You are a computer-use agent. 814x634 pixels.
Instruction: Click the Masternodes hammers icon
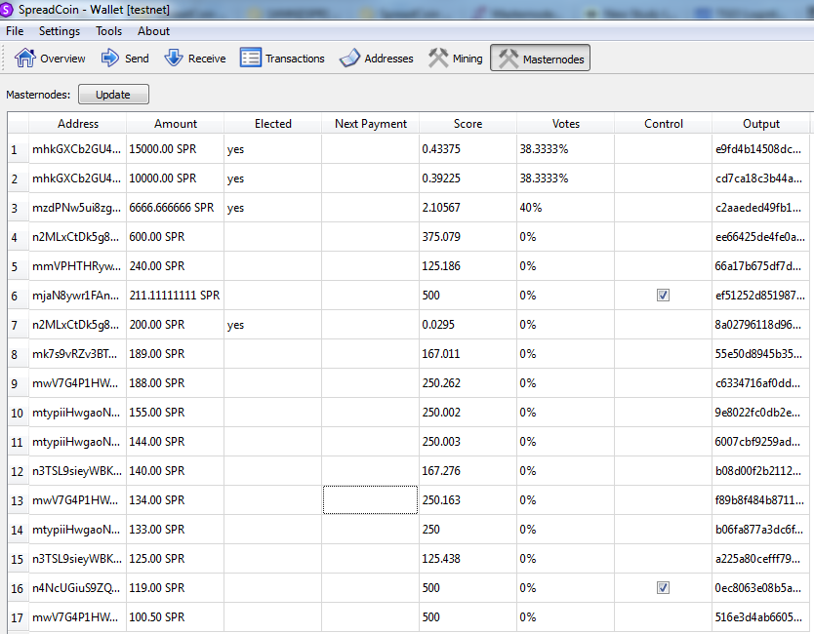click(509, 59)
